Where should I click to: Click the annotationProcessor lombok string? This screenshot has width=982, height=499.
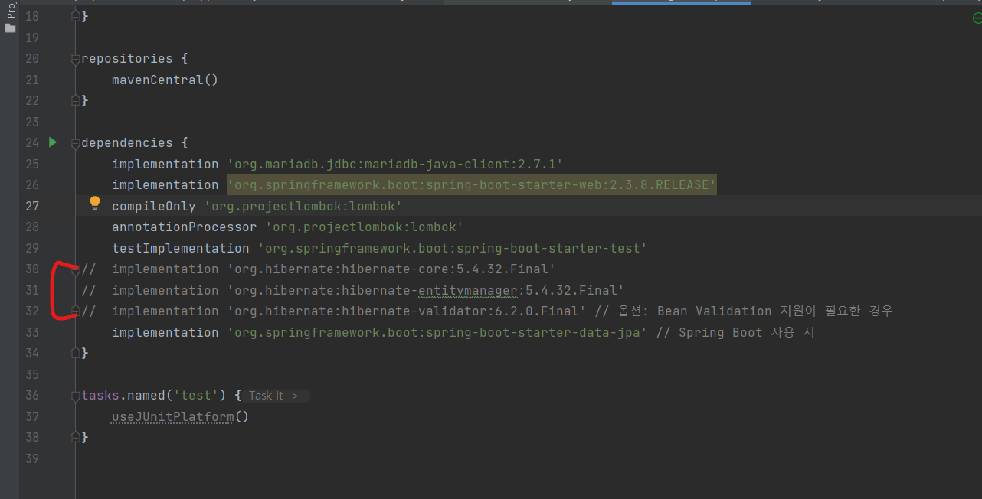pyautogui.click(x=365, y=227)
